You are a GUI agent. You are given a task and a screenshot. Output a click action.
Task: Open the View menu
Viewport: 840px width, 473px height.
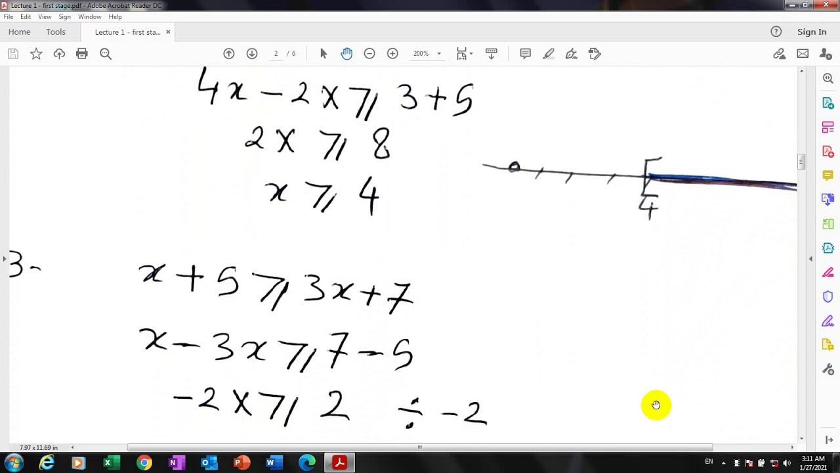(45, 16)
